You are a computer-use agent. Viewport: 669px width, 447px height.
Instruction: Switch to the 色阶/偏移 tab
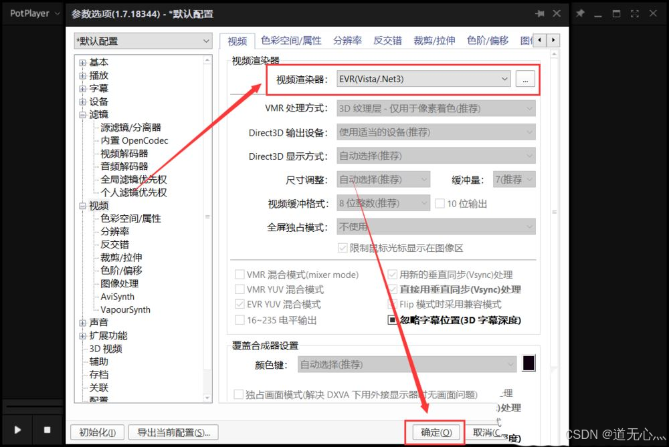[x=488, y=41]
